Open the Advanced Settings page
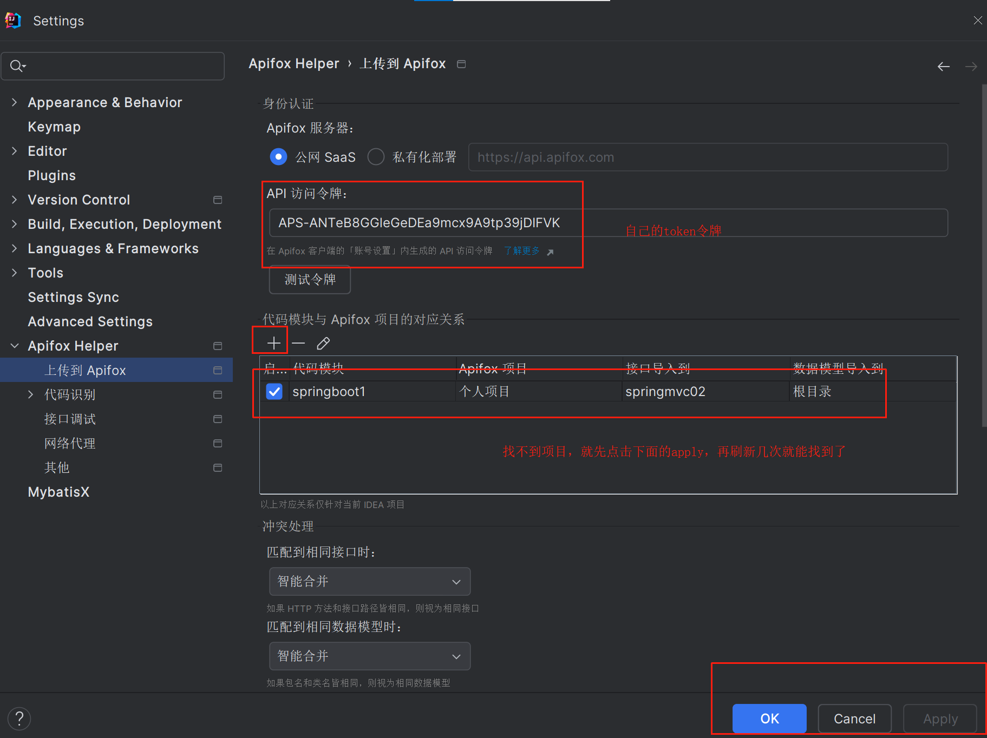 click(90, 321)
